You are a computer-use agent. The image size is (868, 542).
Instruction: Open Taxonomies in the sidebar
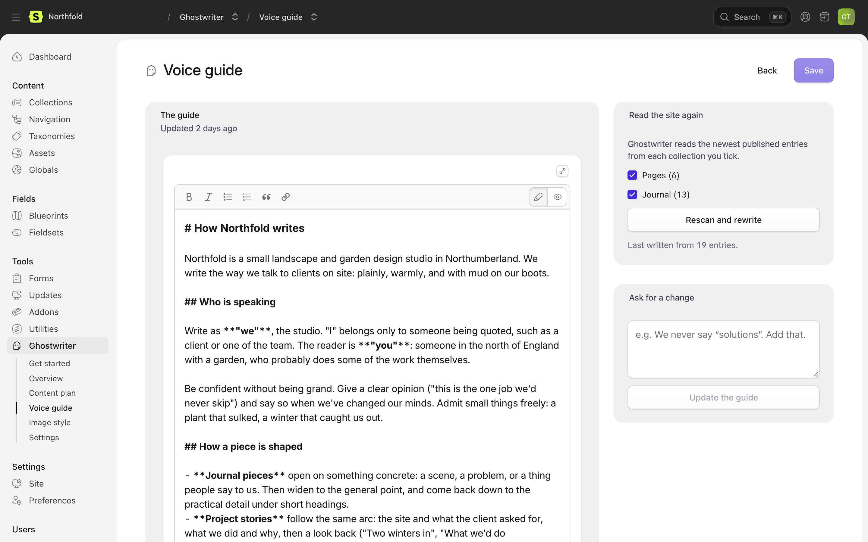tap(58, 136)
